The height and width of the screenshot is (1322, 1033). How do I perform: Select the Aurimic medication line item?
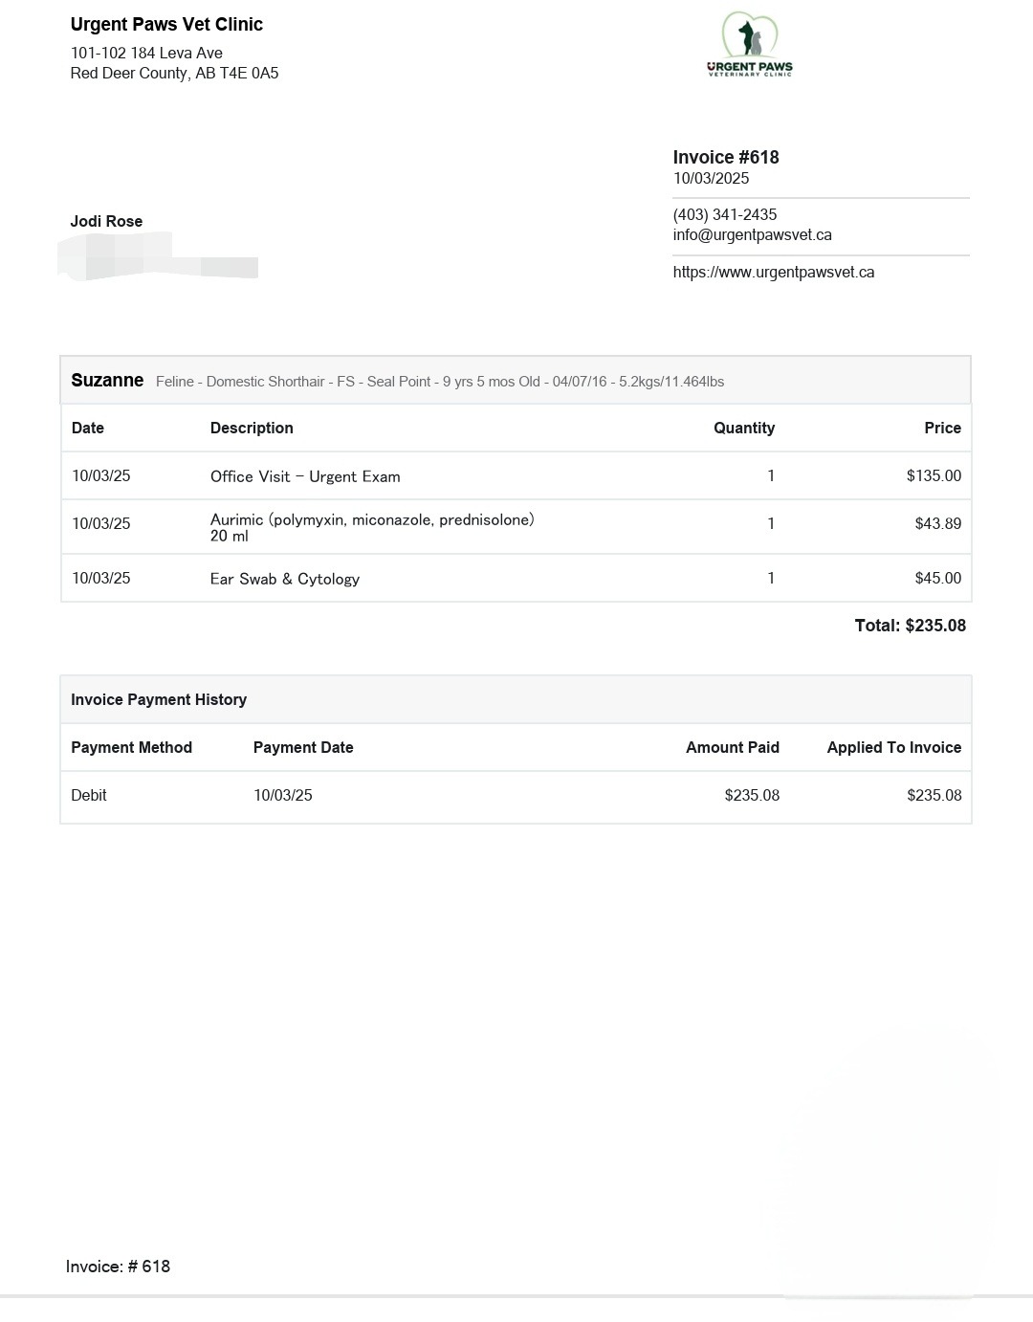(516, 526)
